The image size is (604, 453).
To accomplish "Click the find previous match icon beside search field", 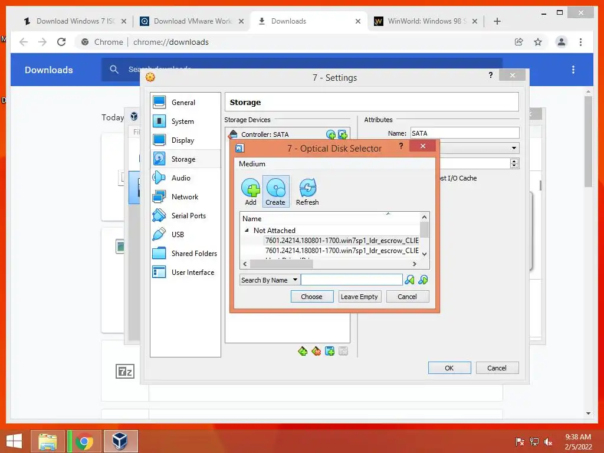I will point(409,280).
